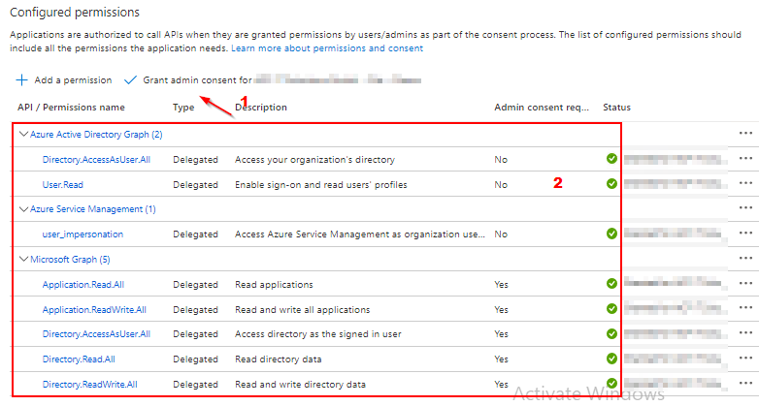Screen dimensions: 759x406
Task: Click Add a permission button
Action: click(x=64, y=80)
